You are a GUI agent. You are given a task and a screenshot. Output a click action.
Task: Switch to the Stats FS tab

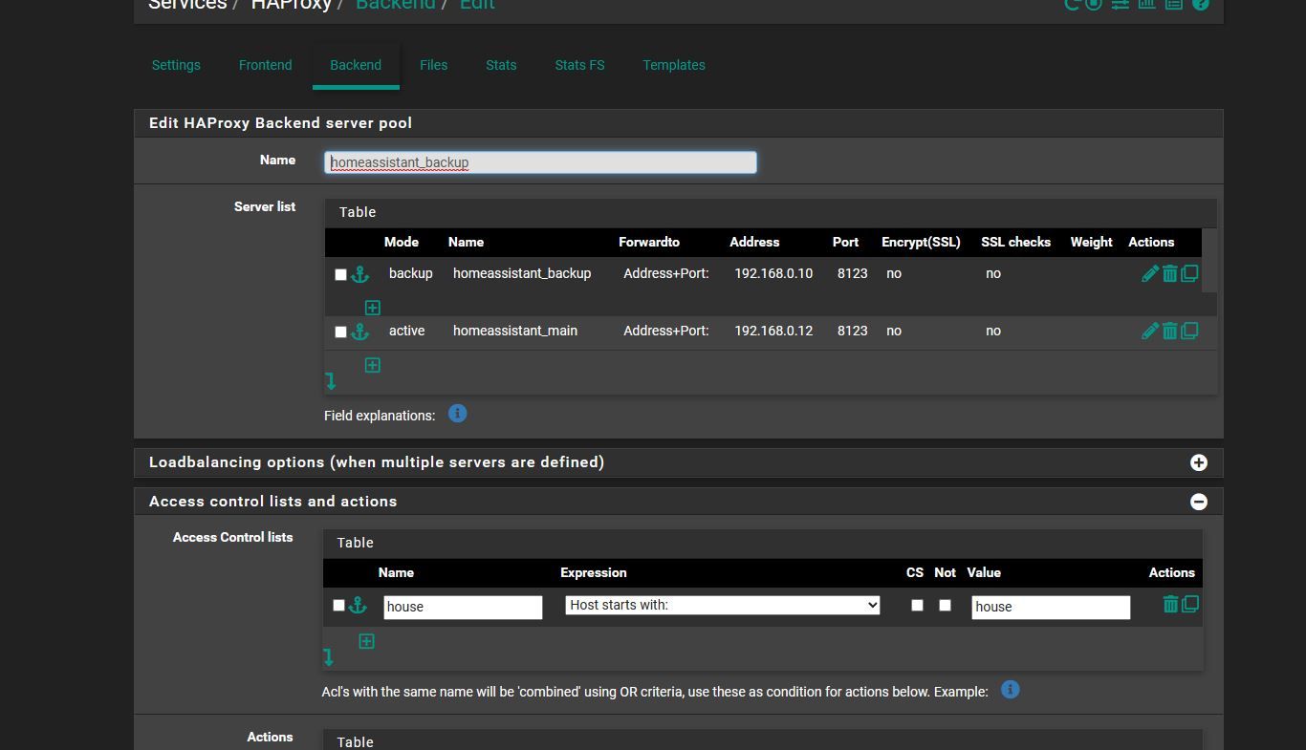(x=579, y=65)
